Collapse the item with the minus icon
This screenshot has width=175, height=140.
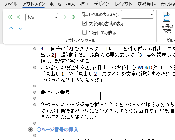[38, 28]
